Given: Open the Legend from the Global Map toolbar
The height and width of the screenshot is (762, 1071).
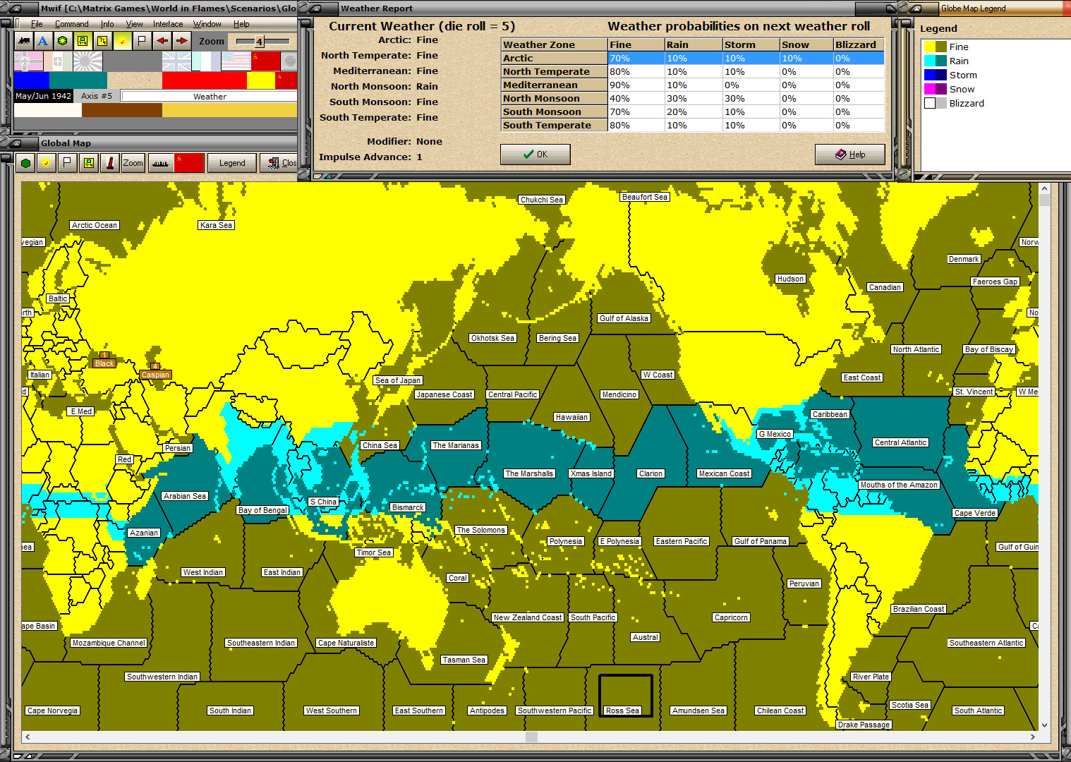Looking at the screenshot, I should (x=232, y=163).
